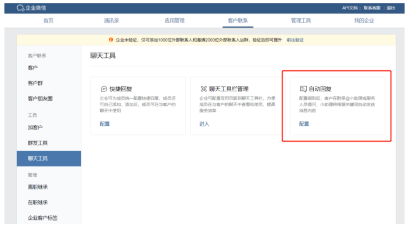Select 聊天工具 in the sidebar
409x231 pixels.
[x=49, y=158]
